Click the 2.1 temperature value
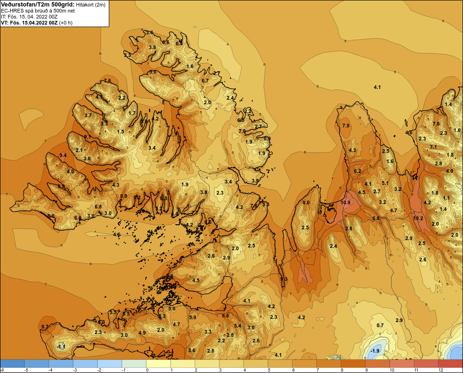 pos(79,150)
